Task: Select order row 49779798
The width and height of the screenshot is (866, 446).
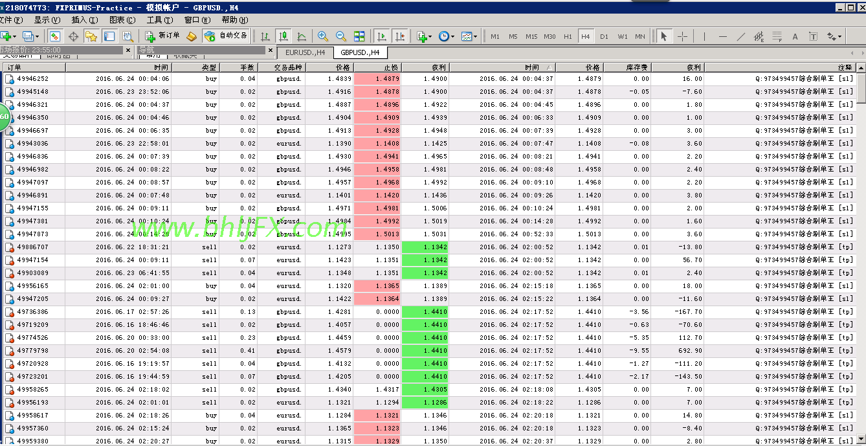Action: [x=428, y=351]
